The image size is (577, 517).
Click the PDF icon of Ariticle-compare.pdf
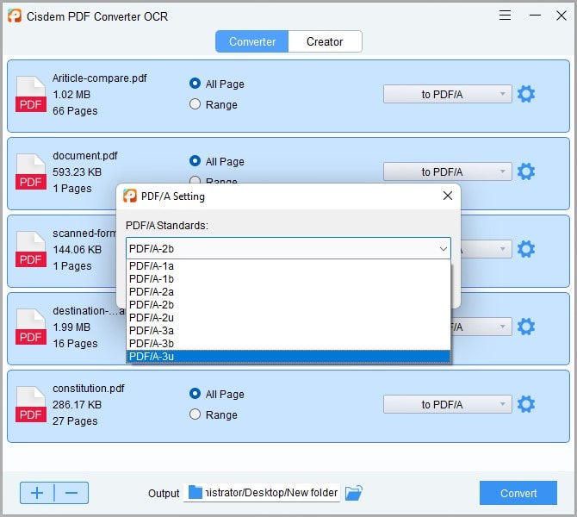(x=30, y=94)
